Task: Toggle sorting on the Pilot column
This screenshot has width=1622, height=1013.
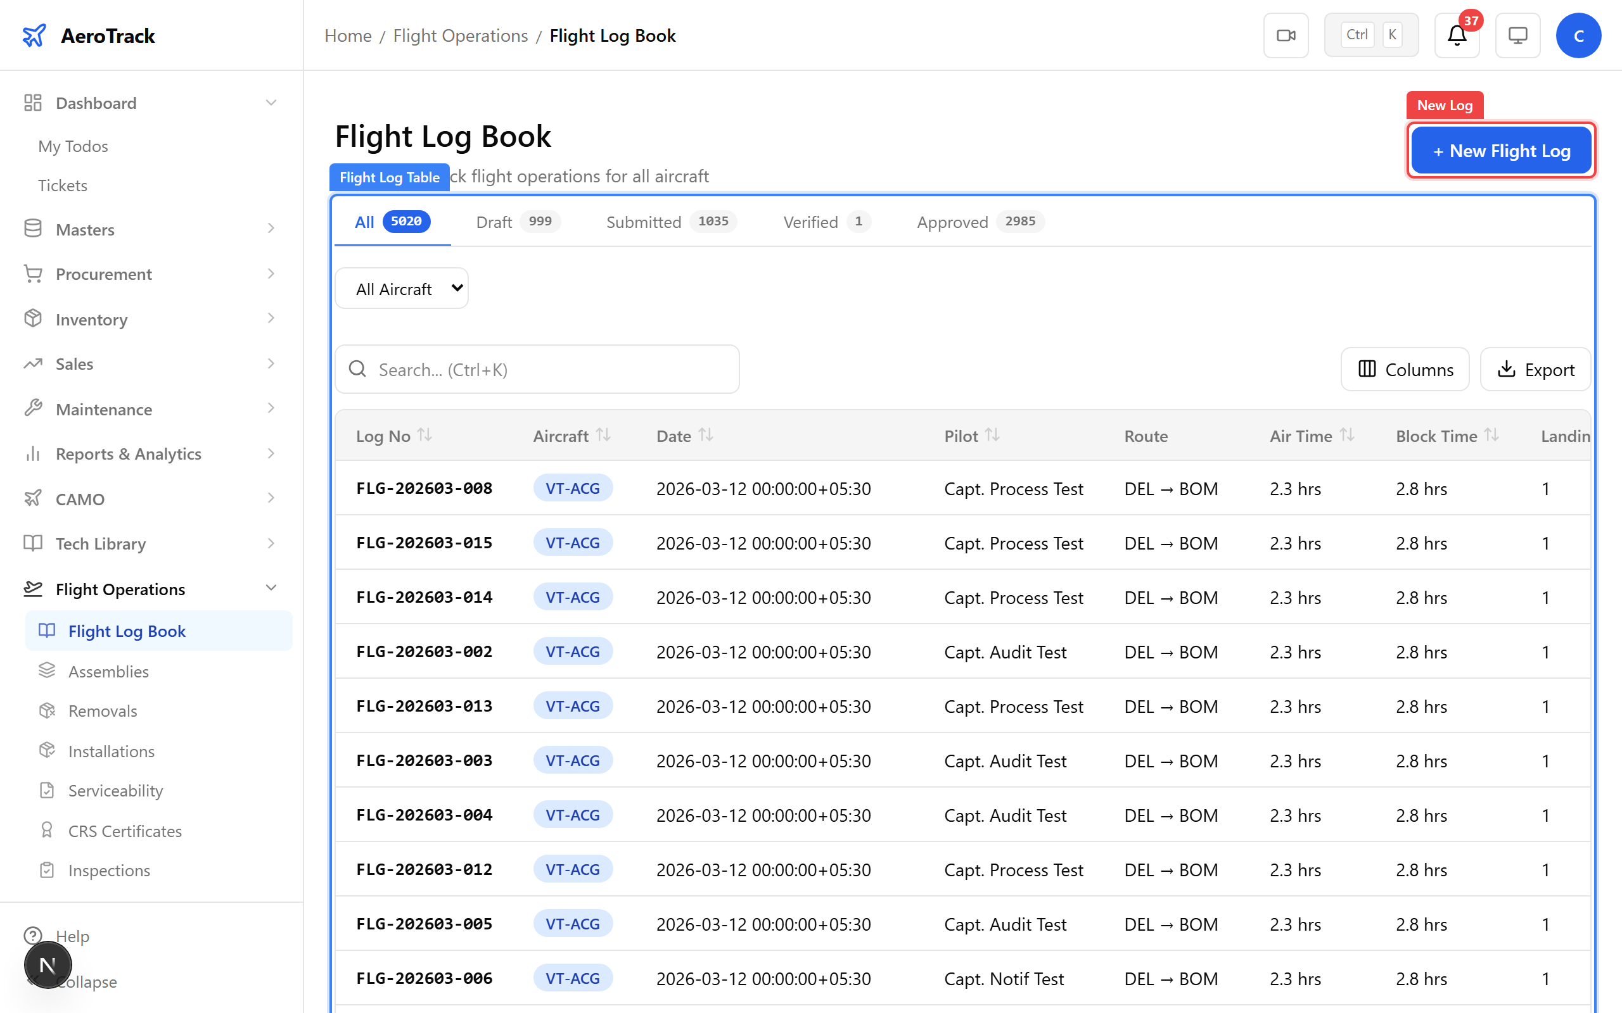Action: point(993,434)
